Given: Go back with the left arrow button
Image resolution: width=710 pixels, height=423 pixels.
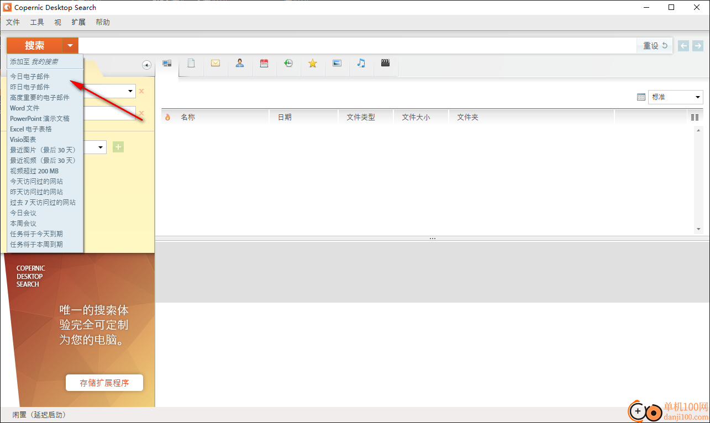Looking at the screenshot, I should [x=684, y=46].
